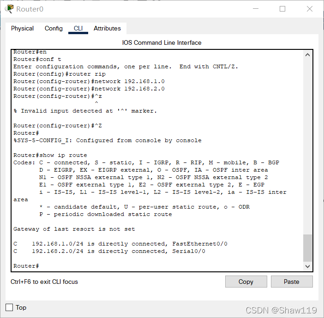The image size is (324, 318).
Task: Maximize the Router0 window
Action: [x=282, y=9]
